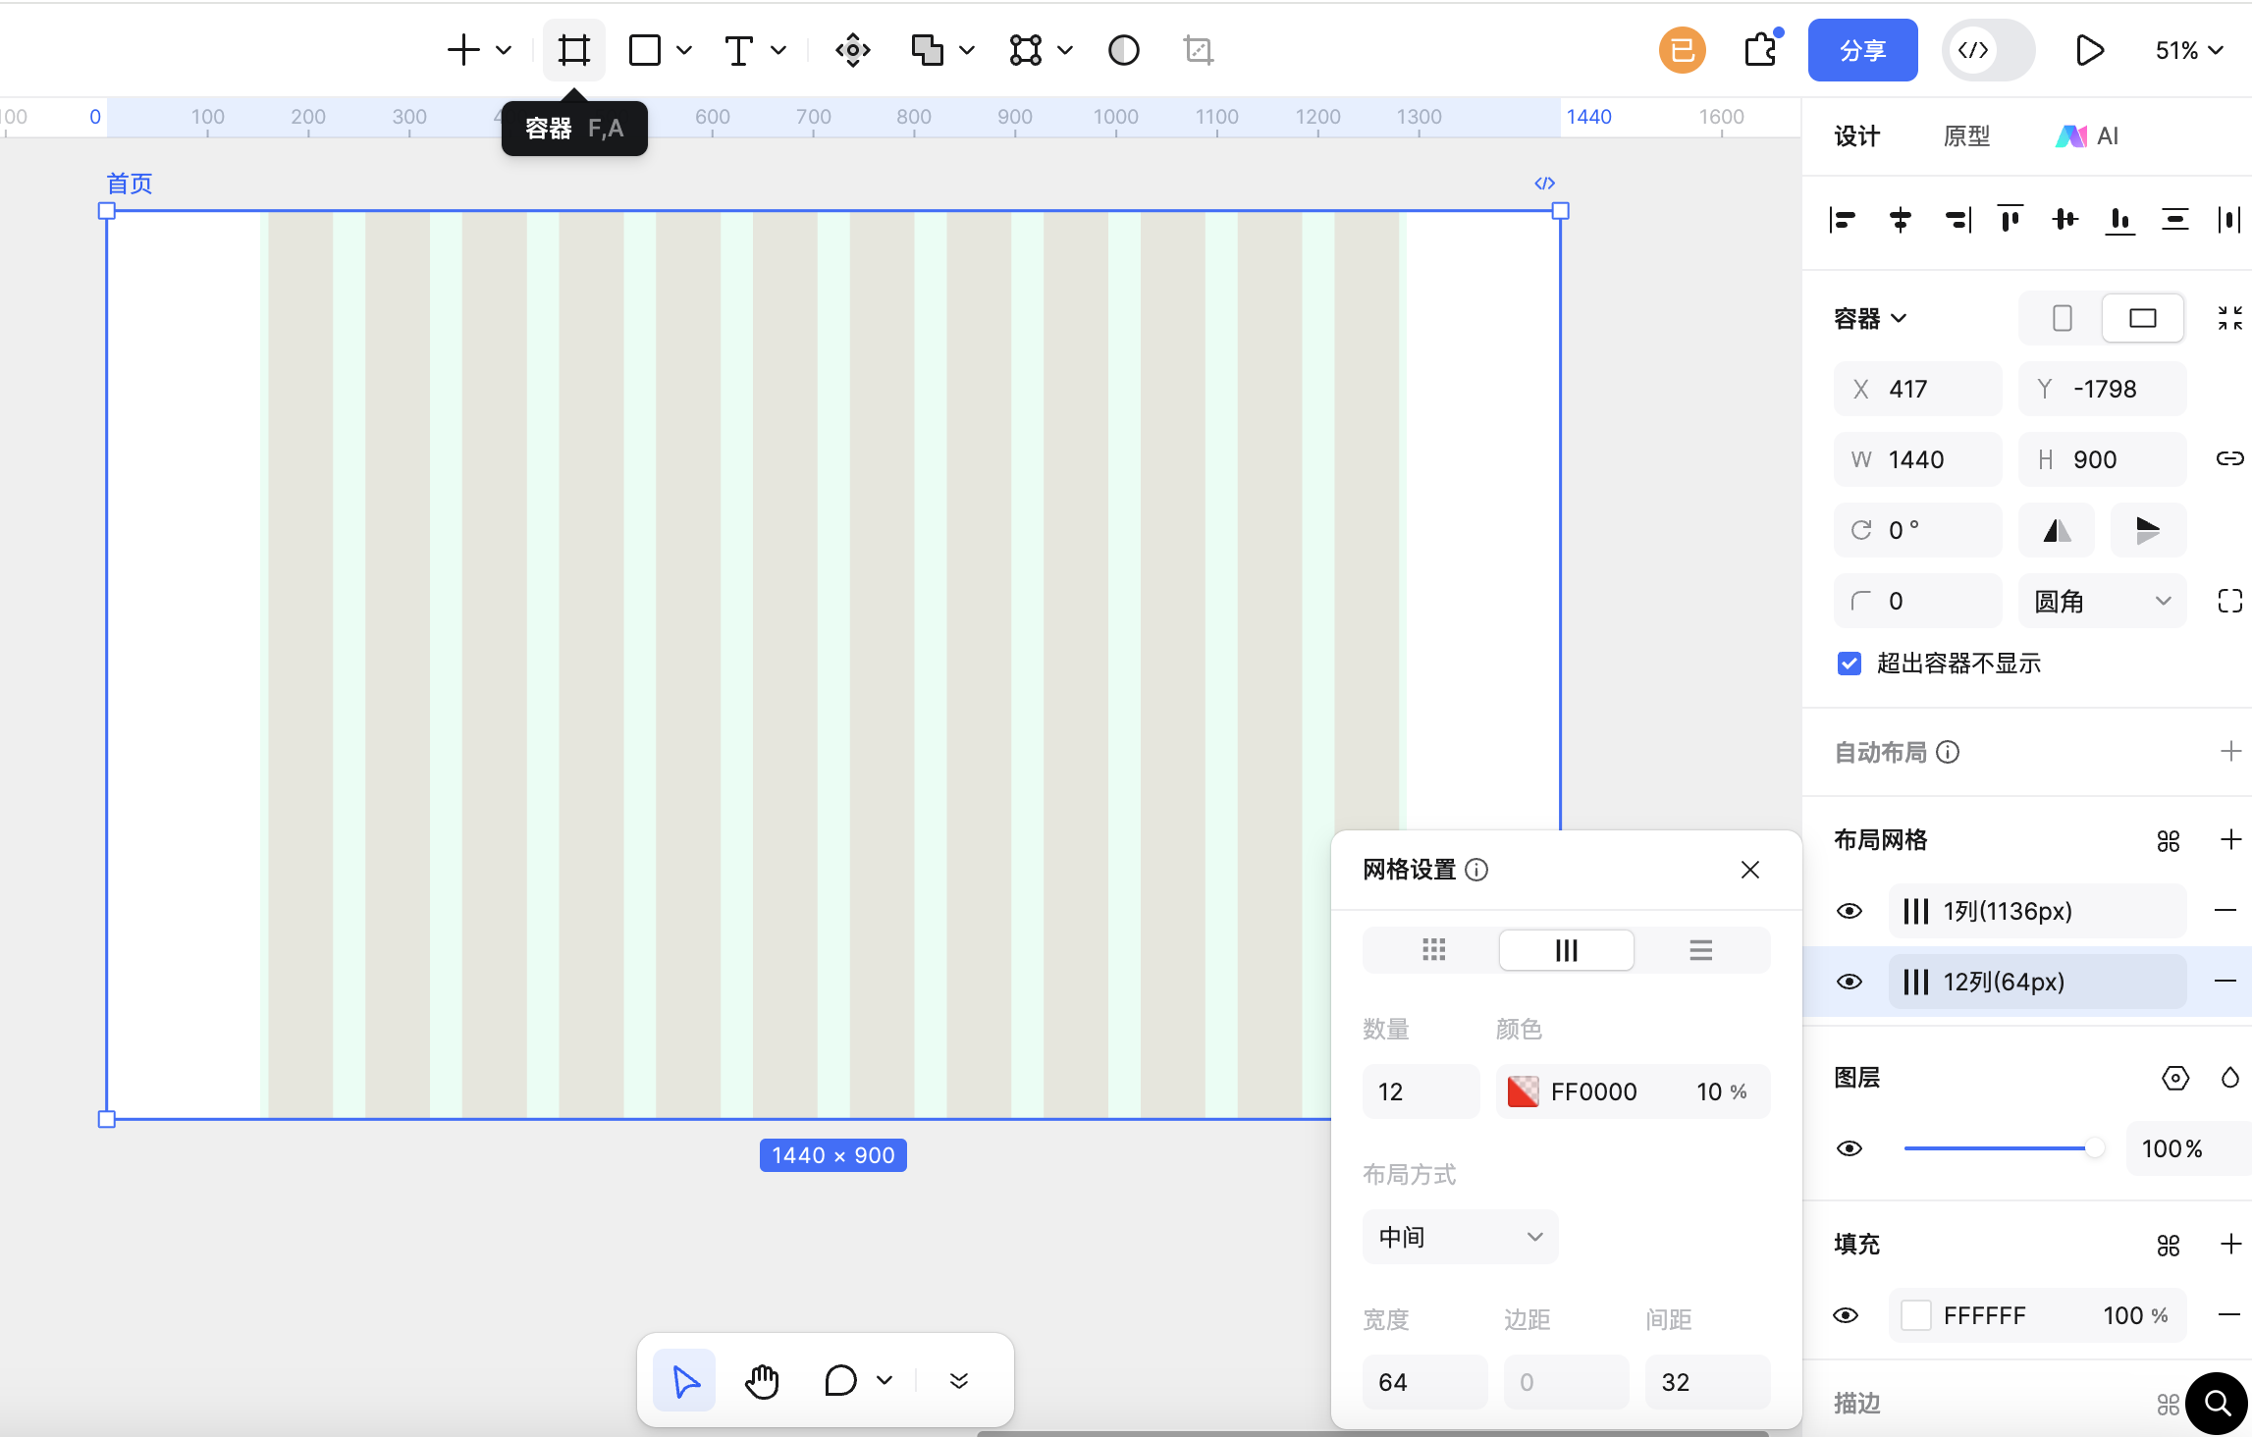Select the slice/crop tool
The width and height of the screenshot is (2252, 1437).
1199,49
